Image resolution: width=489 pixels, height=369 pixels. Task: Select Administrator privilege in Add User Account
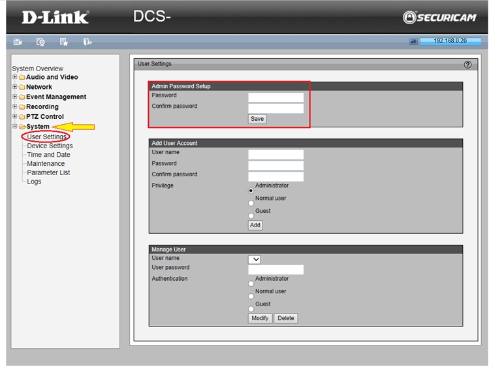pyautogui.click(x=251, y=191)
